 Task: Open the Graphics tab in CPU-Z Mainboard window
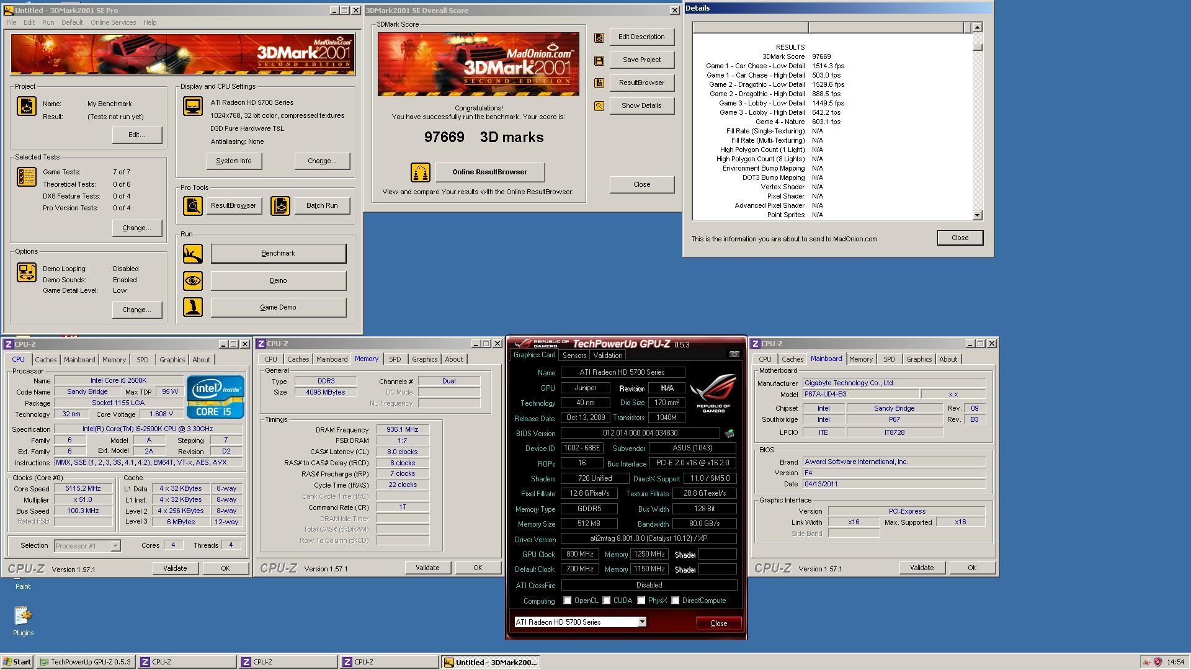[919, 359]
